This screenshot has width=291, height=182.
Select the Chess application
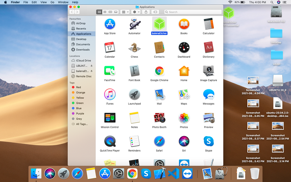[134, 47]
